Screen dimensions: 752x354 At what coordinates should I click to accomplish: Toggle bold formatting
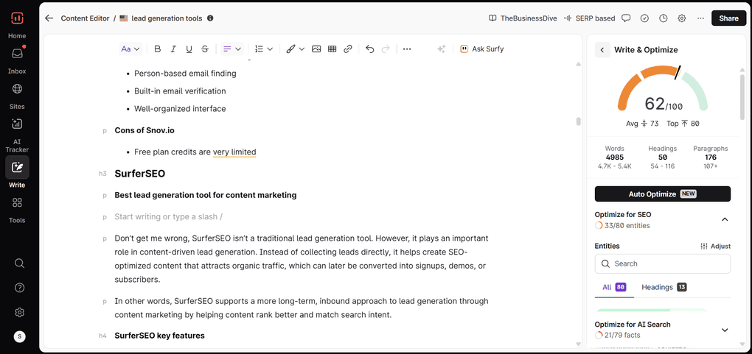(157, 49)
